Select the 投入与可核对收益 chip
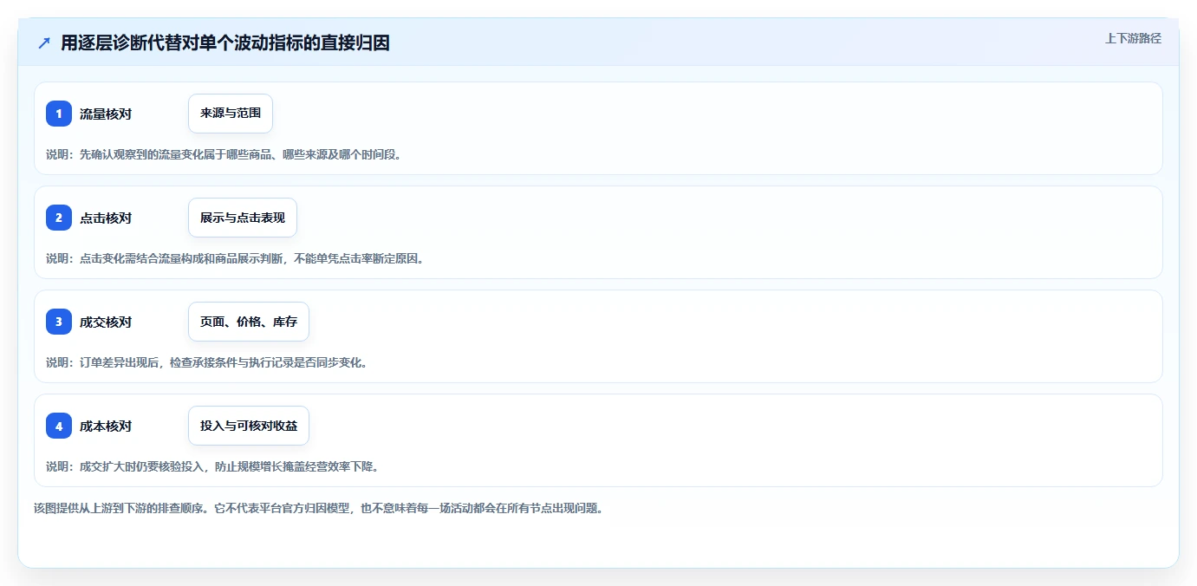Viewport: 1197px width, 586px height. click(249, 426)
